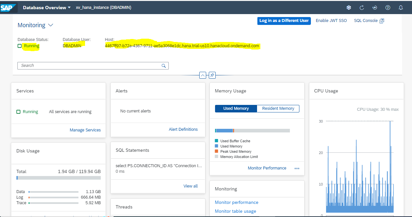Open the help question mark icon
412x217 pixels.
[388, 8]
